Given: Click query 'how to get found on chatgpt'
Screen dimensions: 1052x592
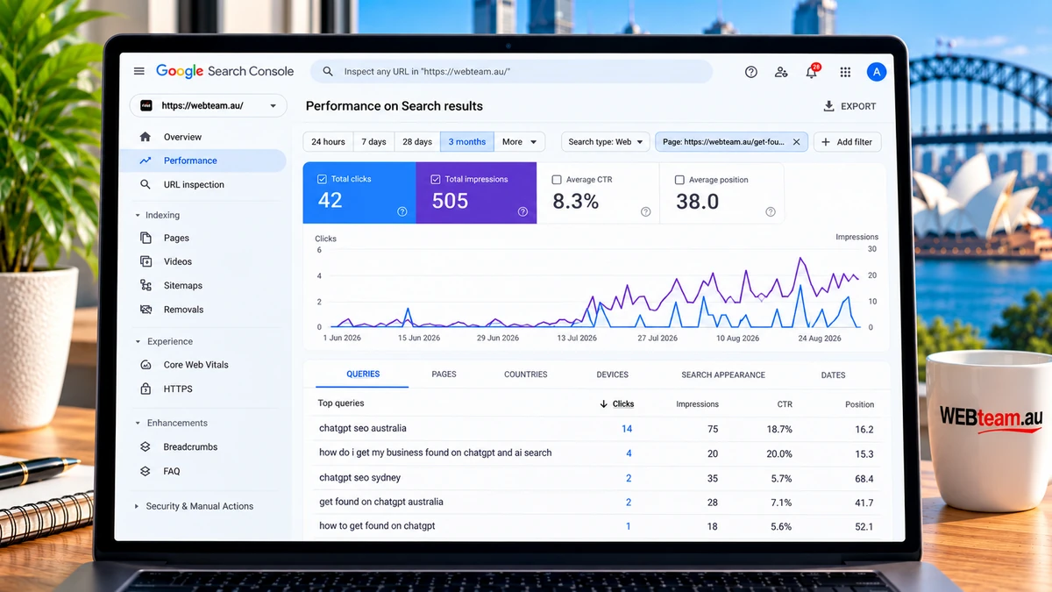Looking at the screenshot, I should [377, 526].
